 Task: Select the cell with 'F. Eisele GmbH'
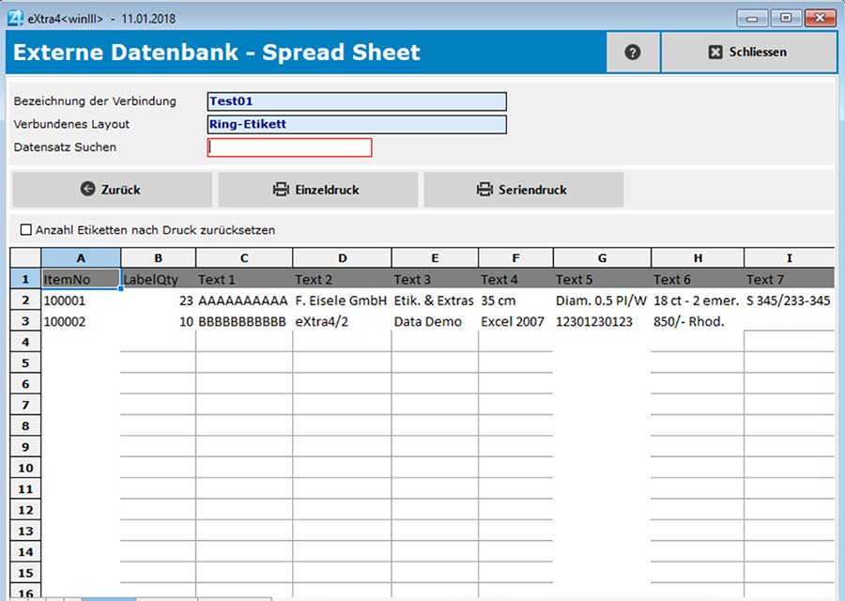tap(340, 299)
